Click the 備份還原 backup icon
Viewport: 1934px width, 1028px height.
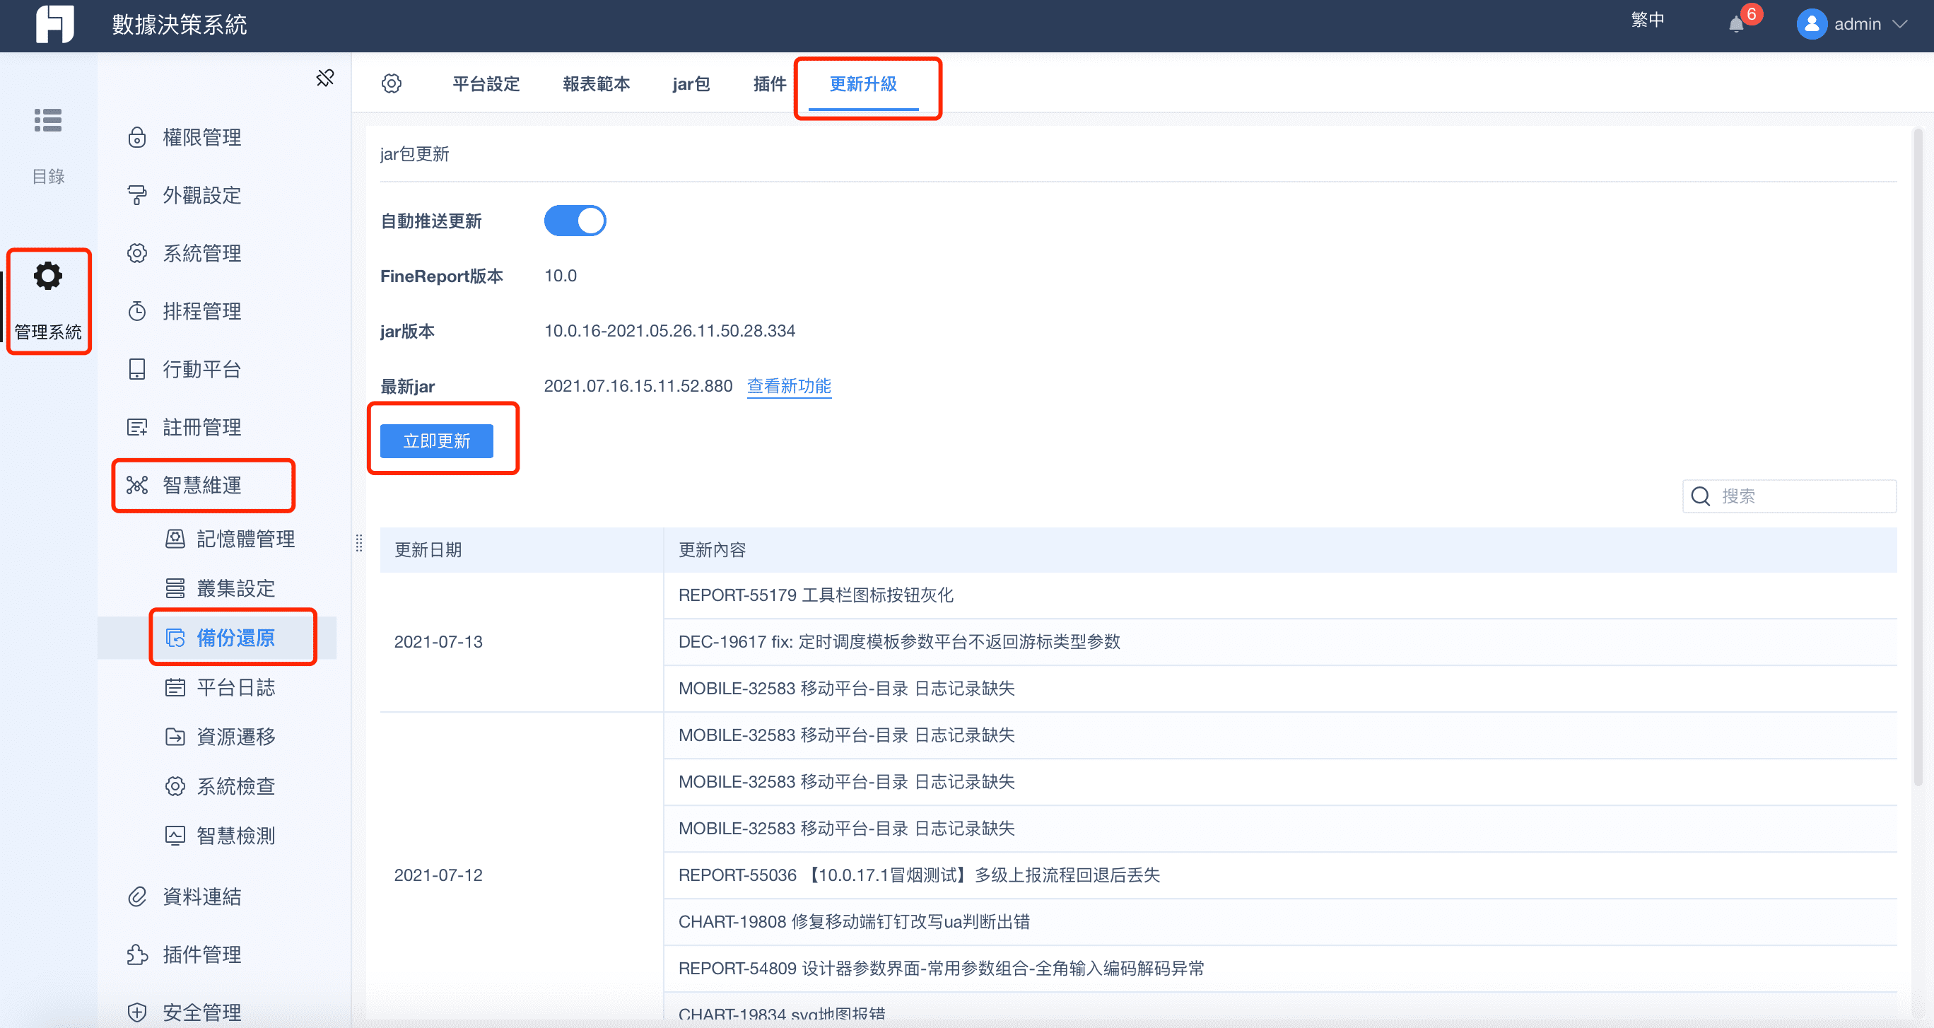point(175,638)
